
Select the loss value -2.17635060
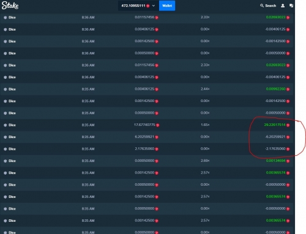coord(275,148)
